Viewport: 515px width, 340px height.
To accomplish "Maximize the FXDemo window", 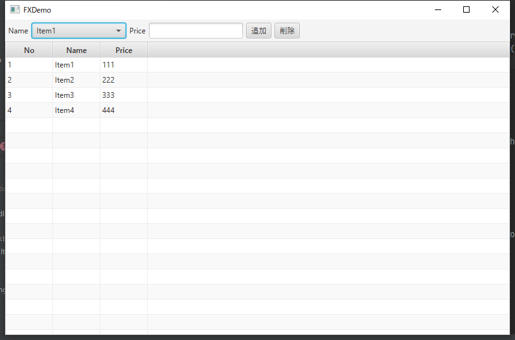I will [x=466, y=9].
